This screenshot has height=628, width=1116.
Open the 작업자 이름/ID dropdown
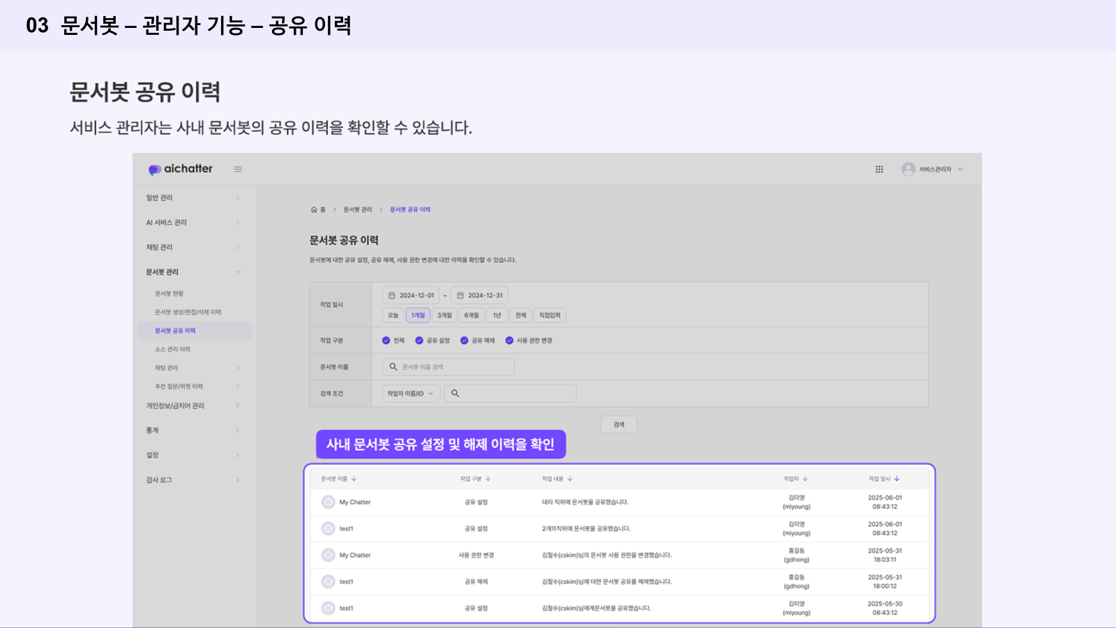pyautogui.click(x=411, y=394)
